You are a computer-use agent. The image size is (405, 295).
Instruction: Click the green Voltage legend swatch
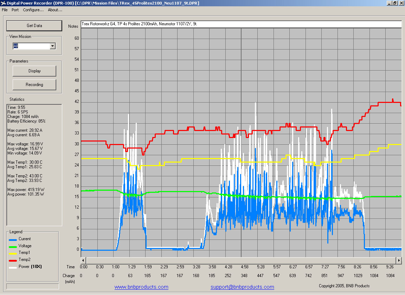coord(13,247)
